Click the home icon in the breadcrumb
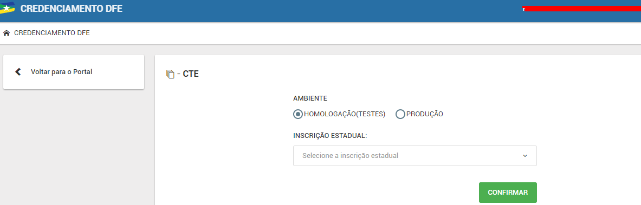This screenshot has width=641, height=205. pyautogui.click(x=7, y=33)
